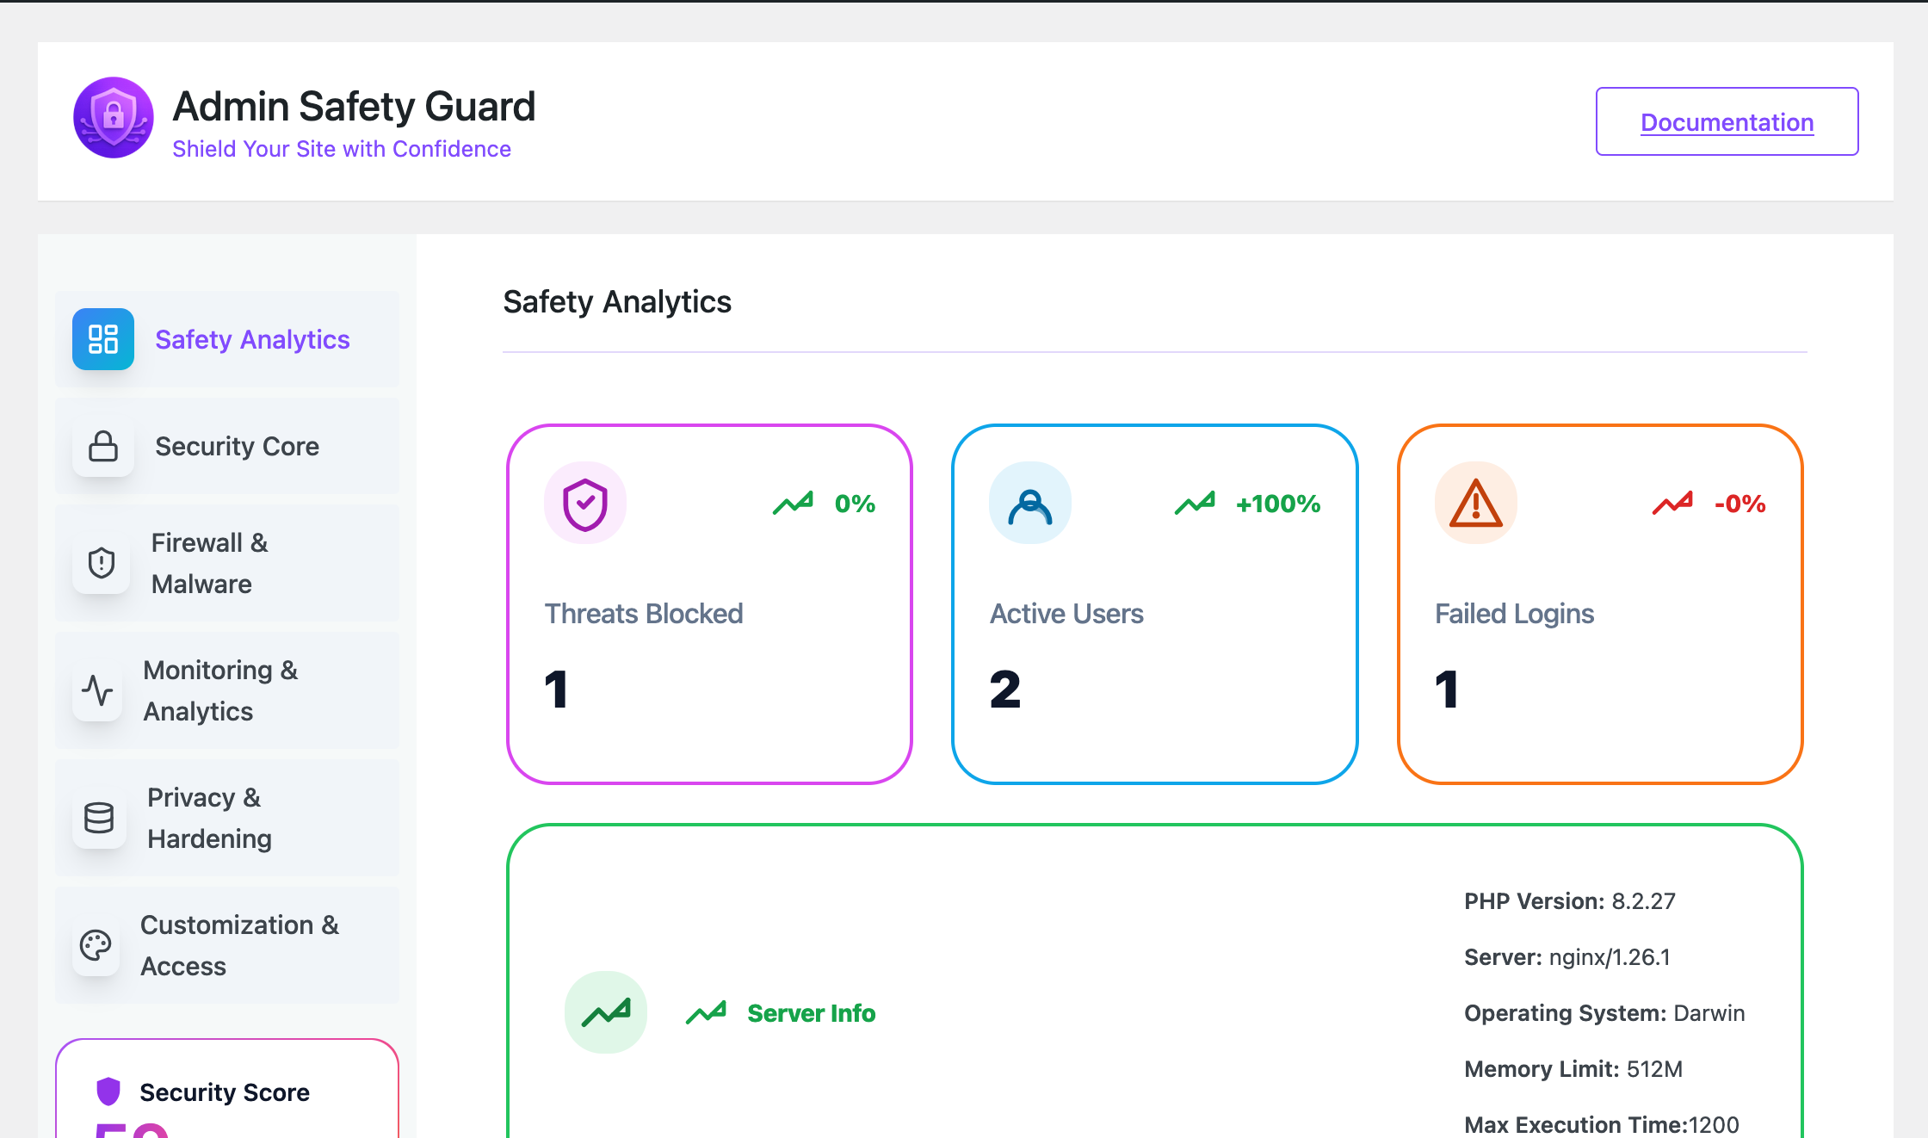
Task: Click the Shield Your Site with Confidence tagline
Action: coord(342,149)
